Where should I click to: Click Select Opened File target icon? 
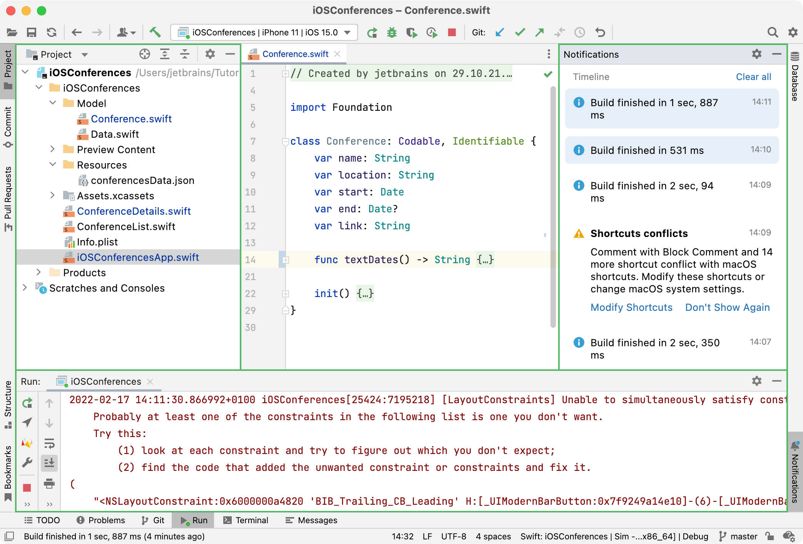145,54
